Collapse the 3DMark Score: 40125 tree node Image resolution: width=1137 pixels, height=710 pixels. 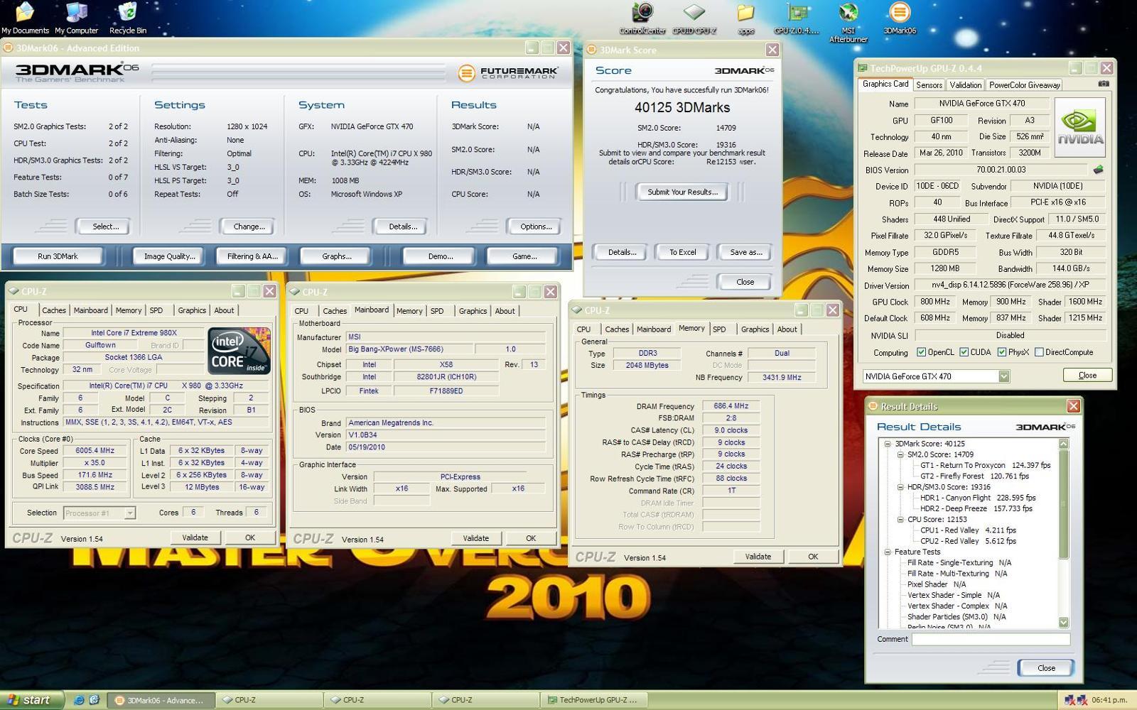click(887, 444)
